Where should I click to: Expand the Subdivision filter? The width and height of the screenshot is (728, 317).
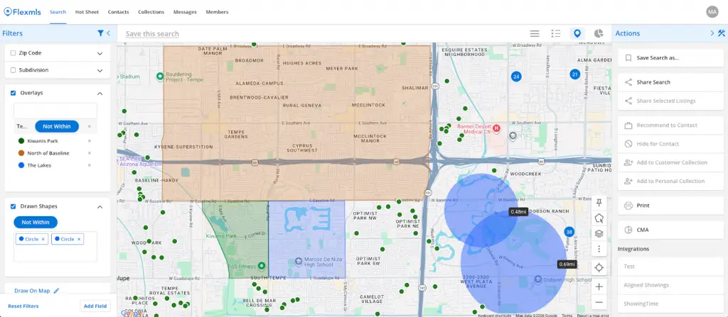point(100,70)
